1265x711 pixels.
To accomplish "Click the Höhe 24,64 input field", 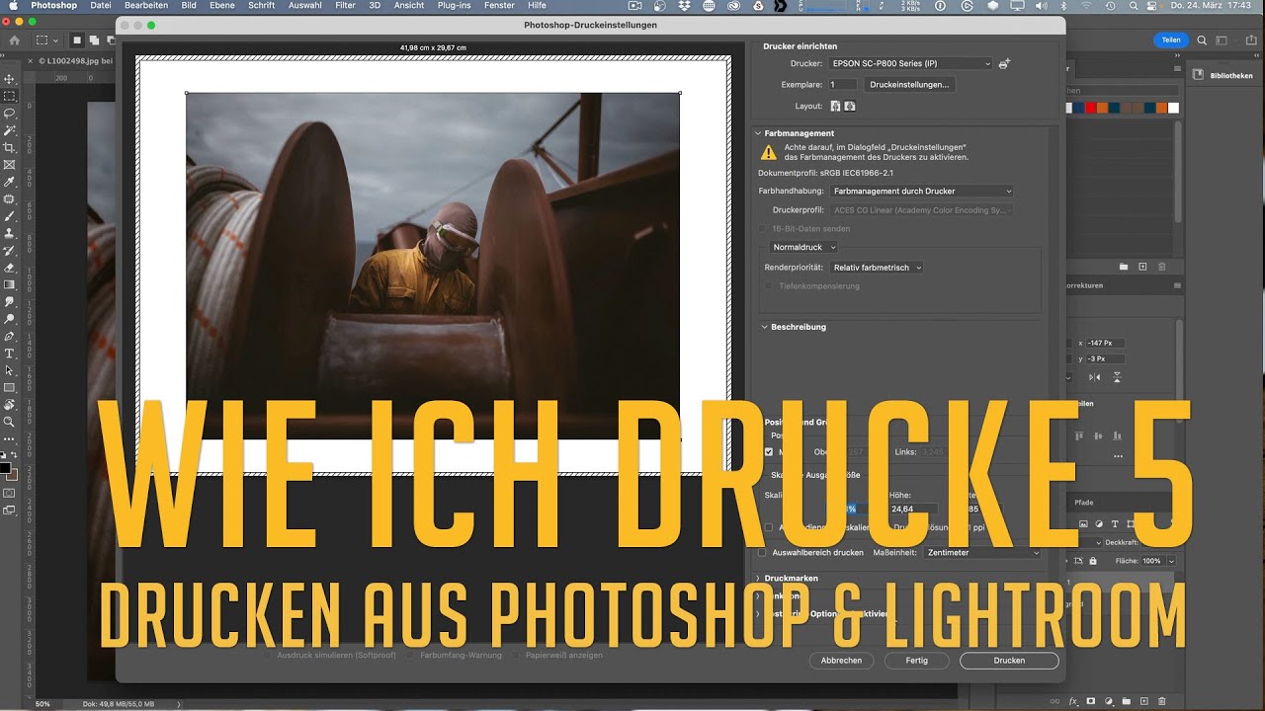I will (913, 510).
